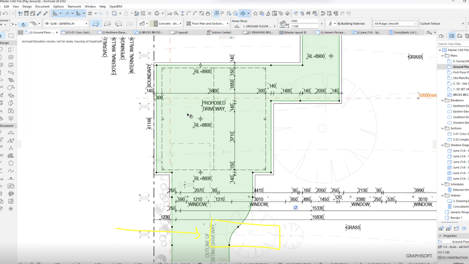
Task: Close the Ground Floor tab
Action: click(57, 32)
